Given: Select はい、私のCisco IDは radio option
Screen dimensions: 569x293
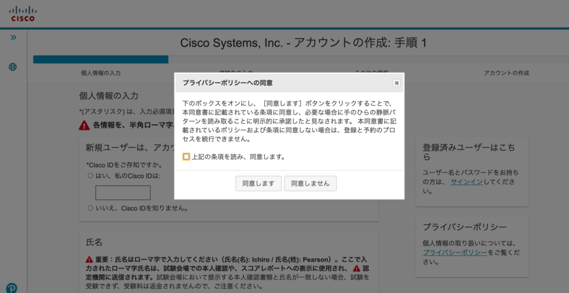Looking at the screenshot, I should click(x=90, y=176).
